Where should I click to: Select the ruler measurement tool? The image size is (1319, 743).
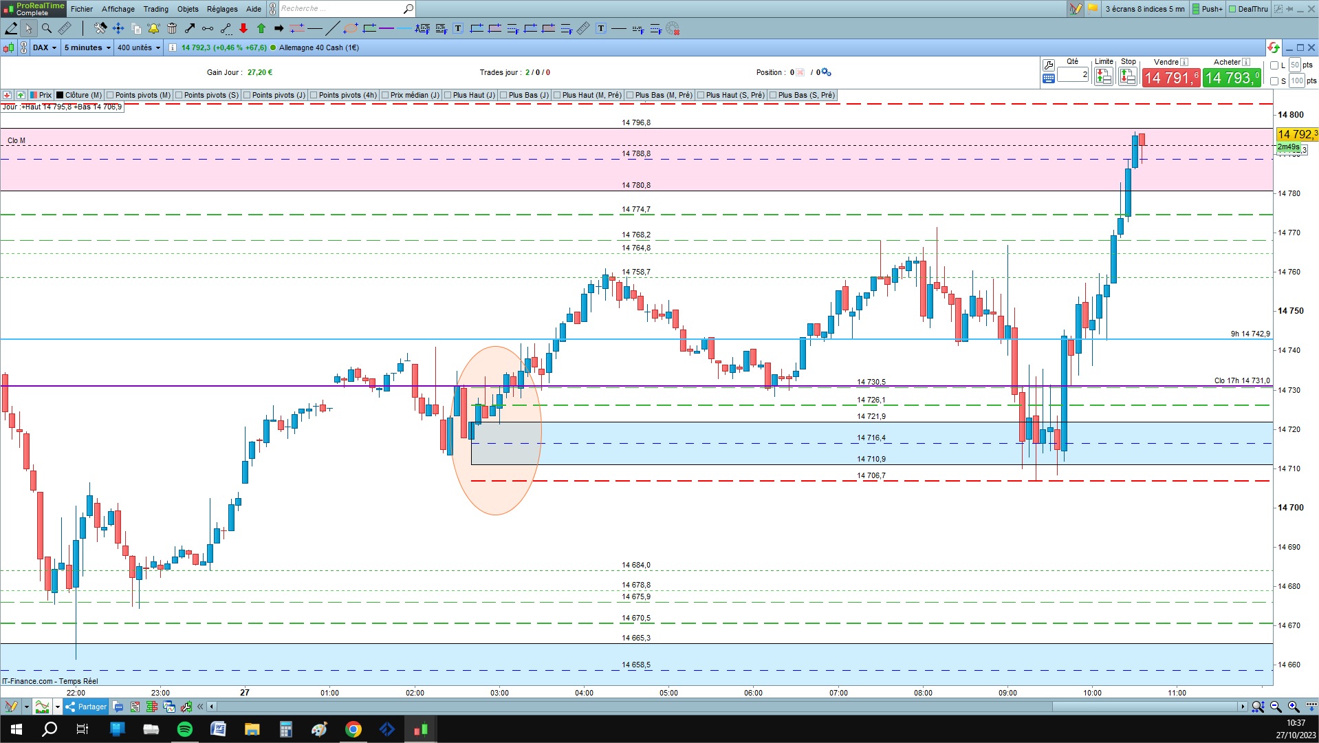pyautogui.click(x=65, y=28)
